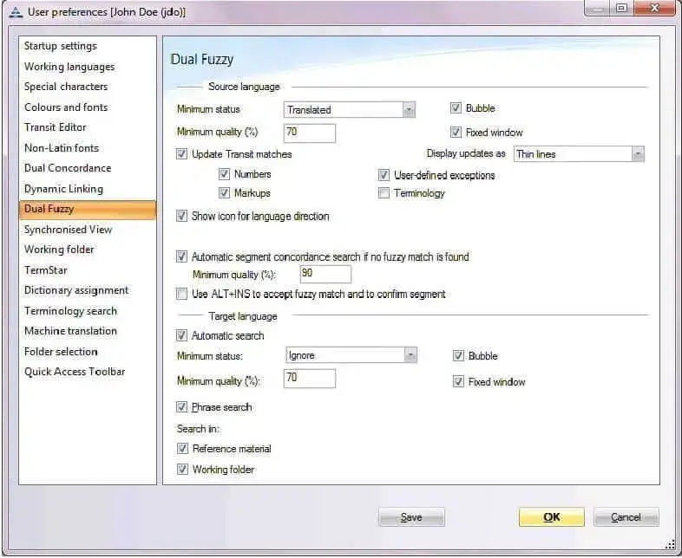Go to Dictionary assignment page
682x558 pixels.
pos(76,290)
